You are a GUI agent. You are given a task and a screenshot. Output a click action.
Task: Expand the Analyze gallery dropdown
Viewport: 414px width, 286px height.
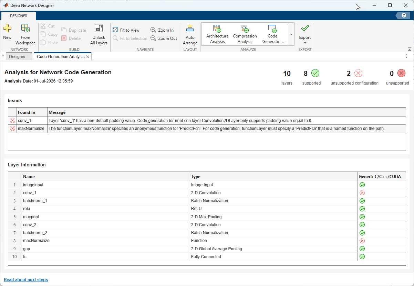click(x=291, y=34)
